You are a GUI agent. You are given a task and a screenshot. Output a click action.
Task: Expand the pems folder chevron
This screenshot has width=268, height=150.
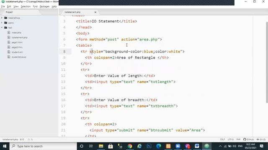coord(2,22)
